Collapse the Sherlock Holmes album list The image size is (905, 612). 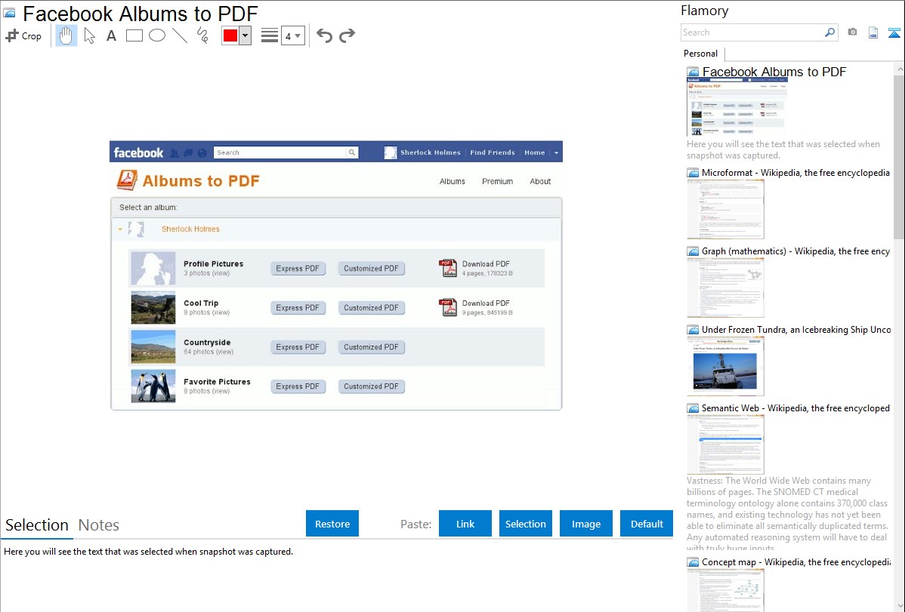tap(120, 229)
